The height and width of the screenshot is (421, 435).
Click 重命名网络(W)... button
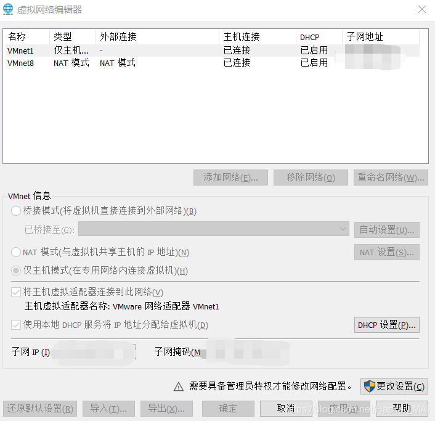click(x=391, y=178)
